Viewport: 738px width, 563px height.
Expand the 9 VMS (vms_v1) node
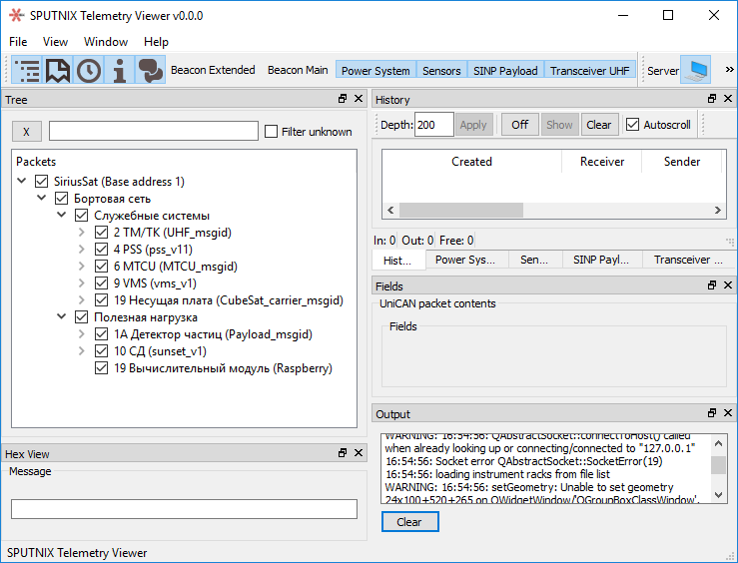(x=82, y=282)
